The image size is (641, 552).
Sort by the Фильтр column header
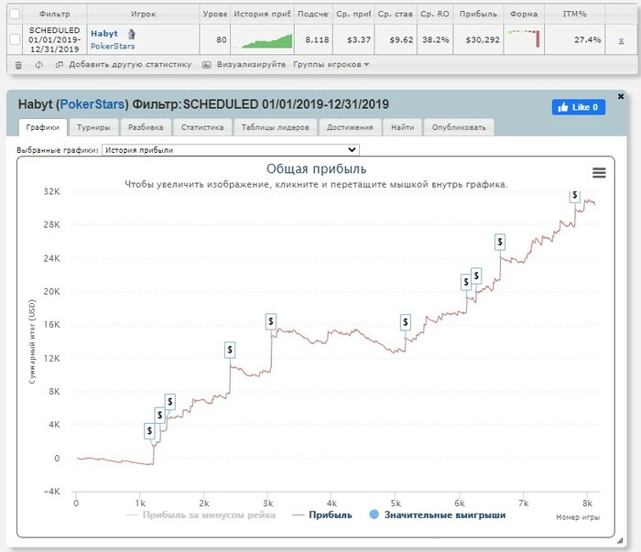54,14
